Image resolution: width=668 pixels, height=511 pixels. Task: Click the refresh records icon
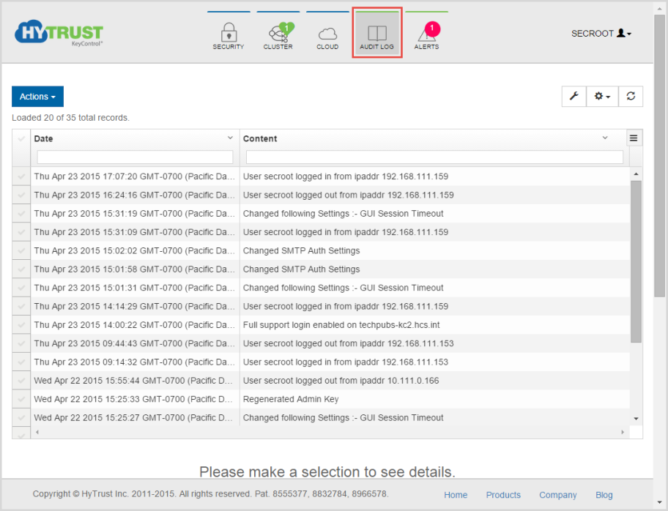point(631,96)
